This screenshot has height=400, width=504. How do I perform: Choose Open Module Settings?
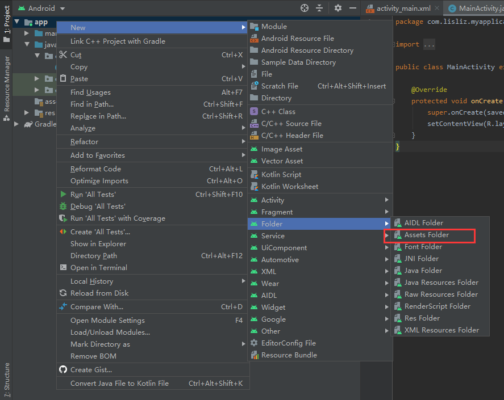pos(153,320)
